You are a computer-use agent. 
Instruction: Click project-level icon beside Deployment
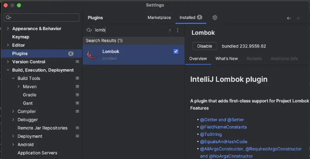pos(77,136)
